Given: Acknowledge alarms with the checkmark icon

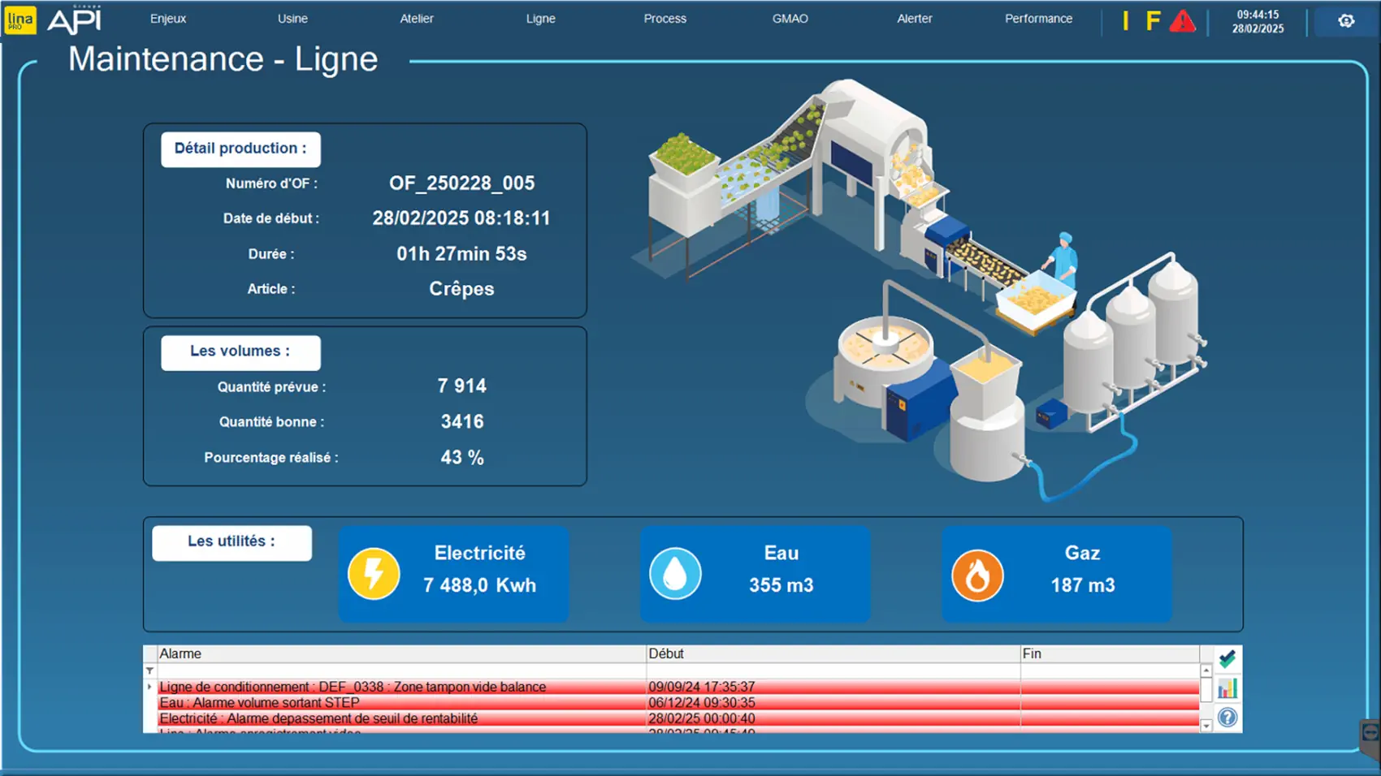Looking at the screenshot, I should [x=1227, y=658].
